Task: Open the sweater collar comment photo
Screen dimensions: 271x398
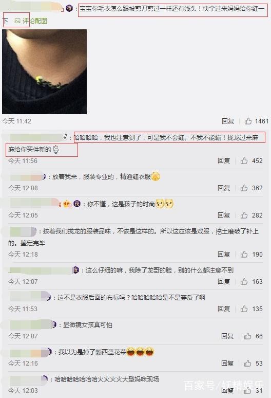Action: (44, 71)
